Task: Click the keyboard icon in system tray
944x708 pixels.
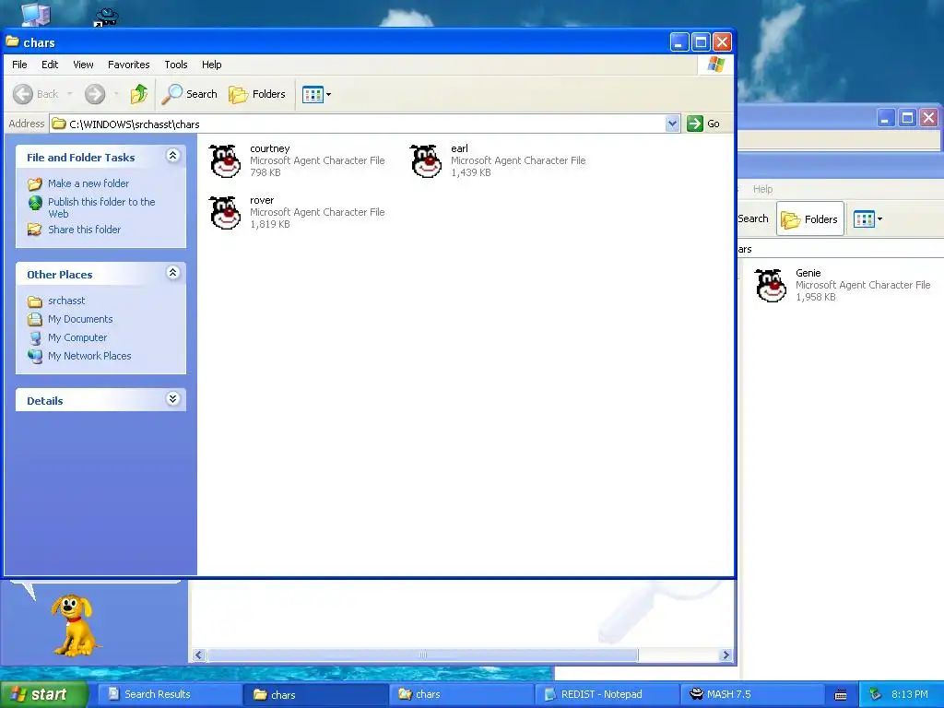Action: click(841, 695)
